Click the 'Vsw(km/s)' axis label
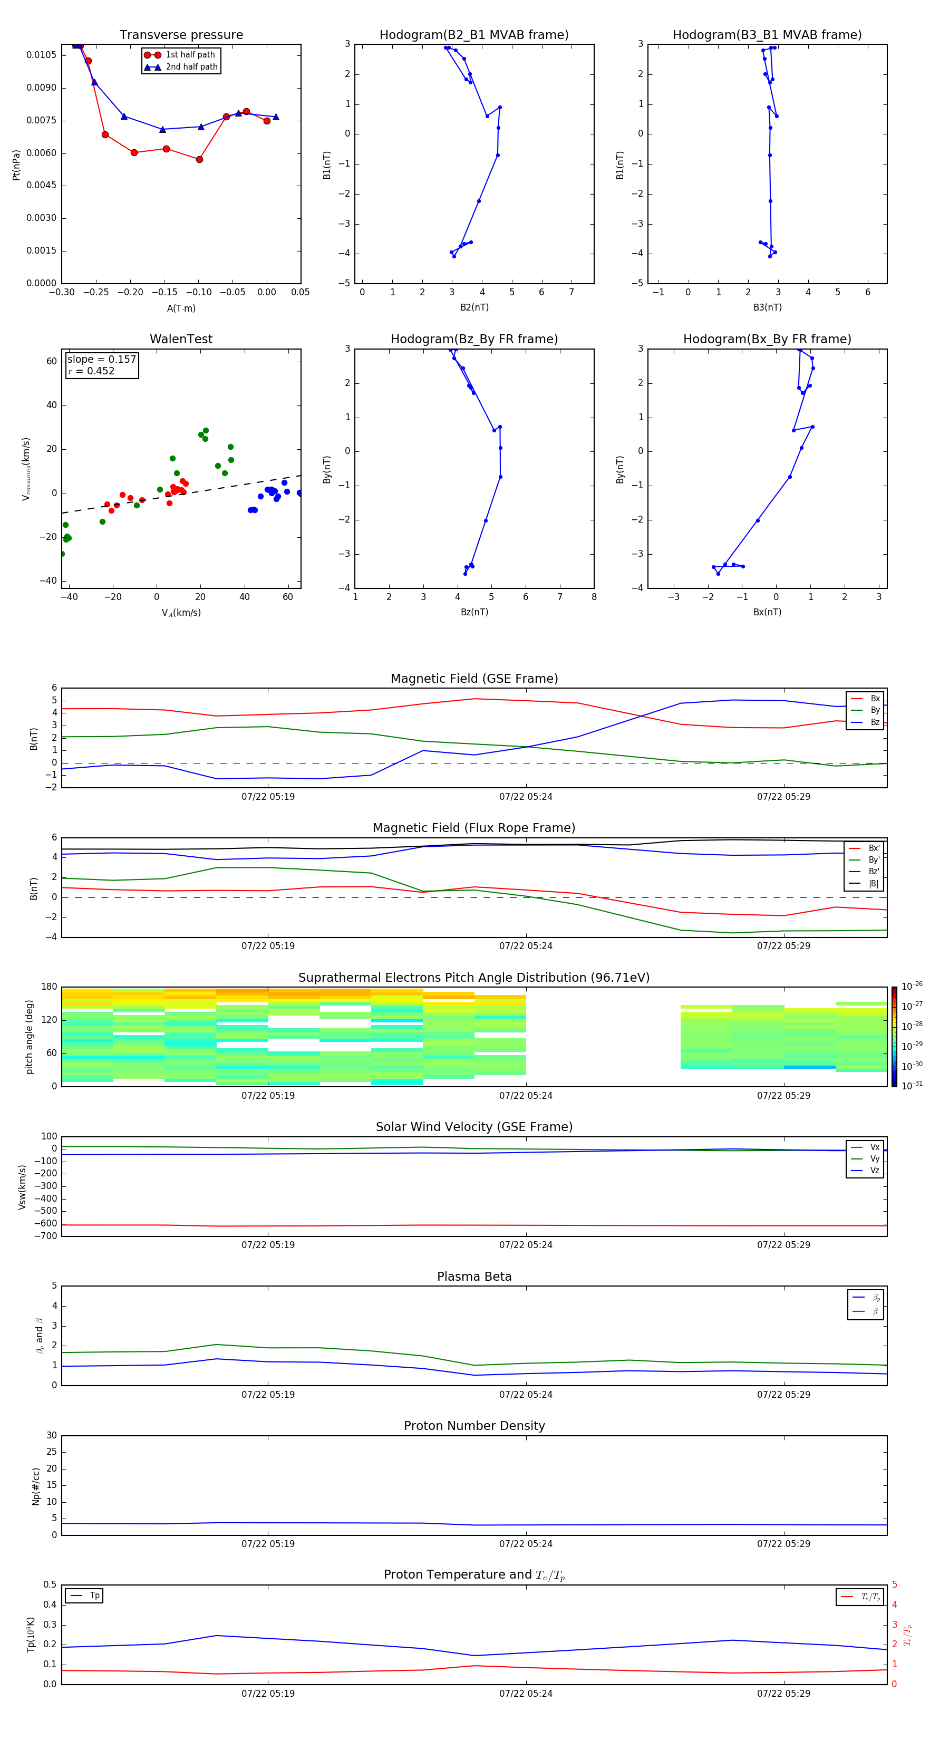Viewport: 949px width, 1740px height. (x=22, y=1187)
